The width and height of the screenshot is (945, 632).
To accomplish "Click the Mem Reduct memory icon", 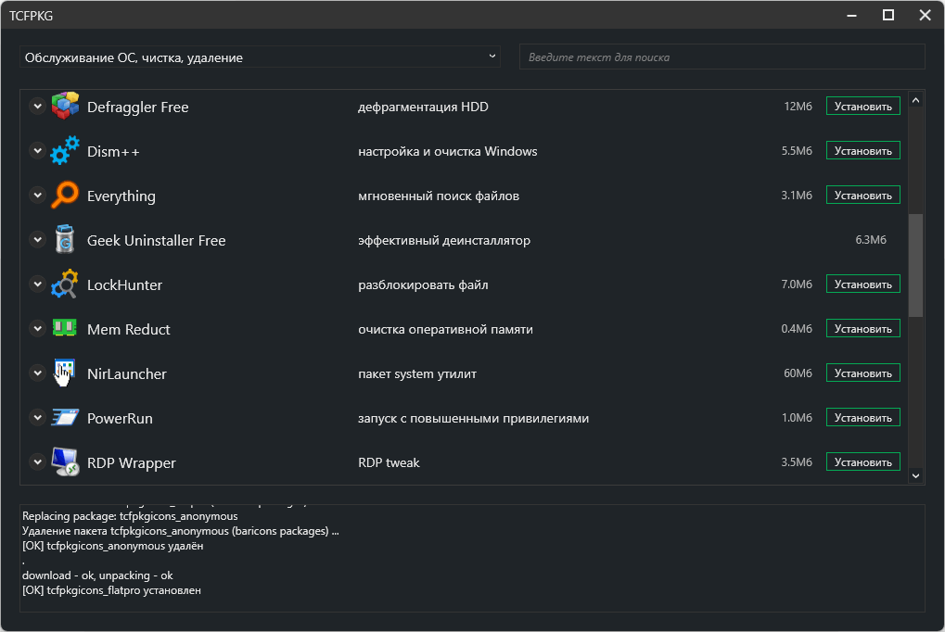I will pos(65,329).
